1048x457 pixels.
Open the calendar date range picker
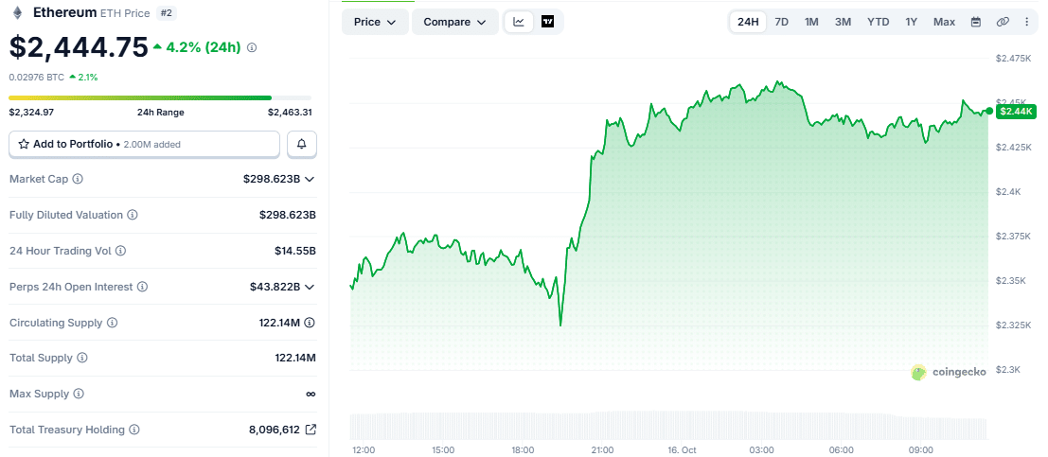point(976,22)
